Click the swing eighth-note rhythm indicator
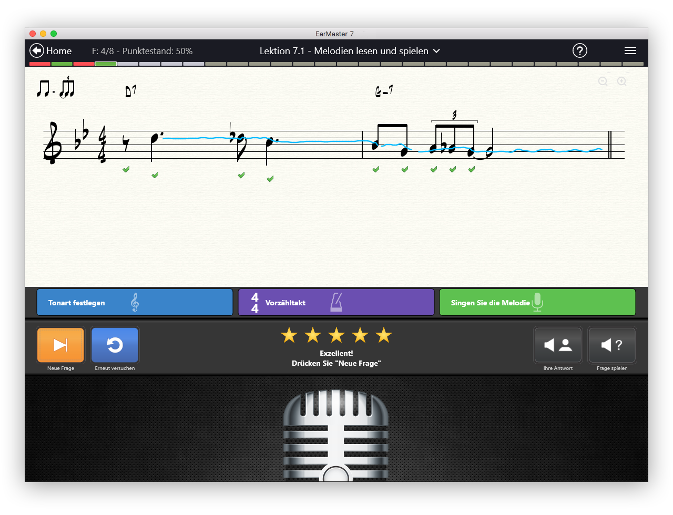673x515 pixels. click(x=56, y=88)
